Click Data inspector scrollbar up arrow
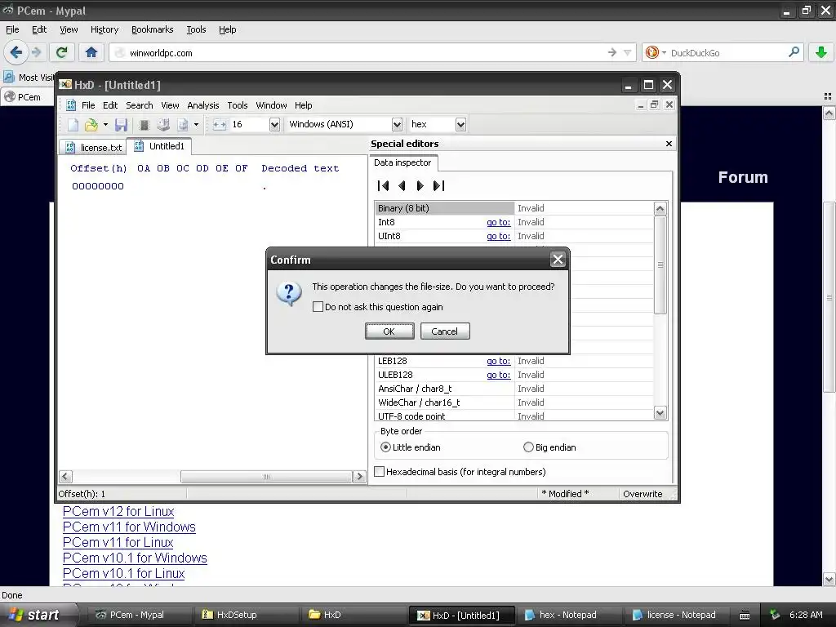Screen dimensions: 836x627 (x=660, y=208)
